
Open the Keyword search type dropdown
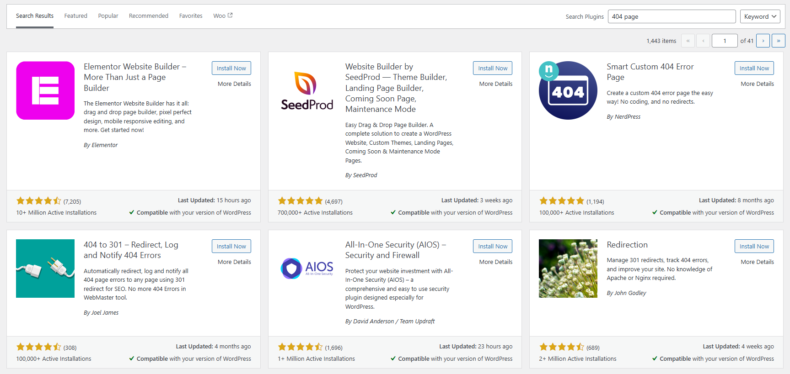click(x=760, y=16)
